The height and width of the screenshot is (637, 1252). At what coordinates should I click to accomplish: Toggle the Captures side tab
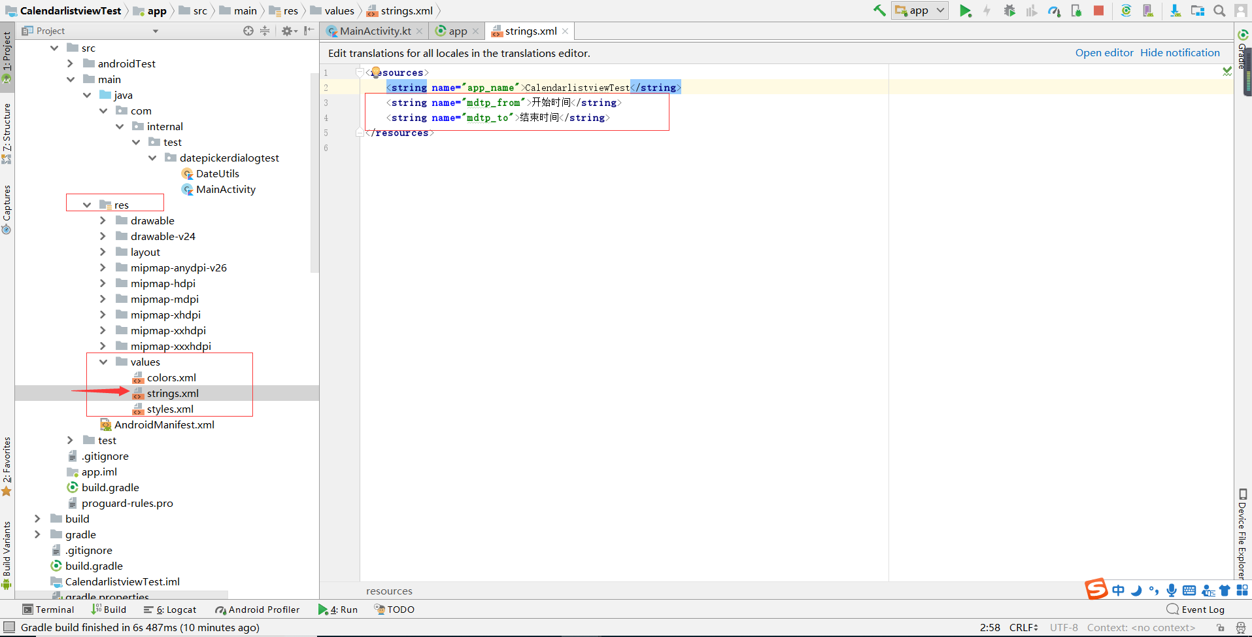7,209
